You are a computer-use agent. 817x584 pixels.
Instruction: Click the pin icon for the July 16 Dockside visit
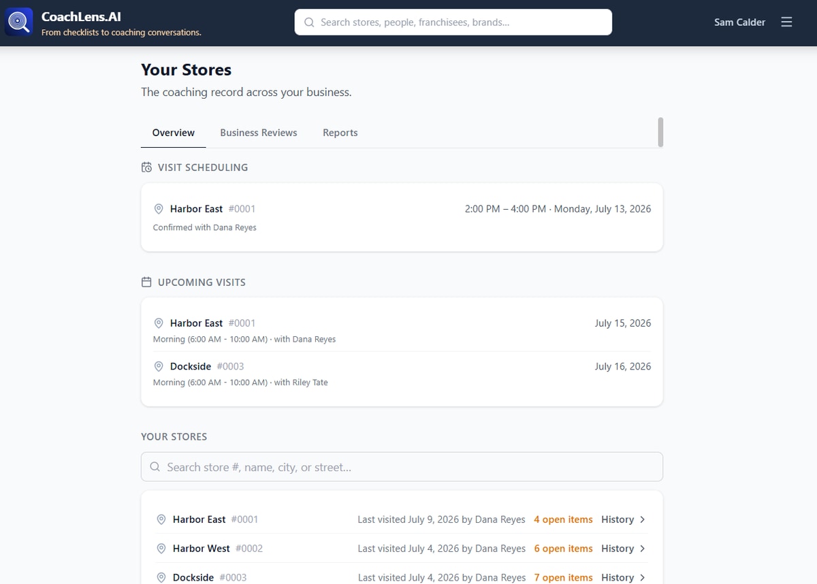tap(159, 366)
